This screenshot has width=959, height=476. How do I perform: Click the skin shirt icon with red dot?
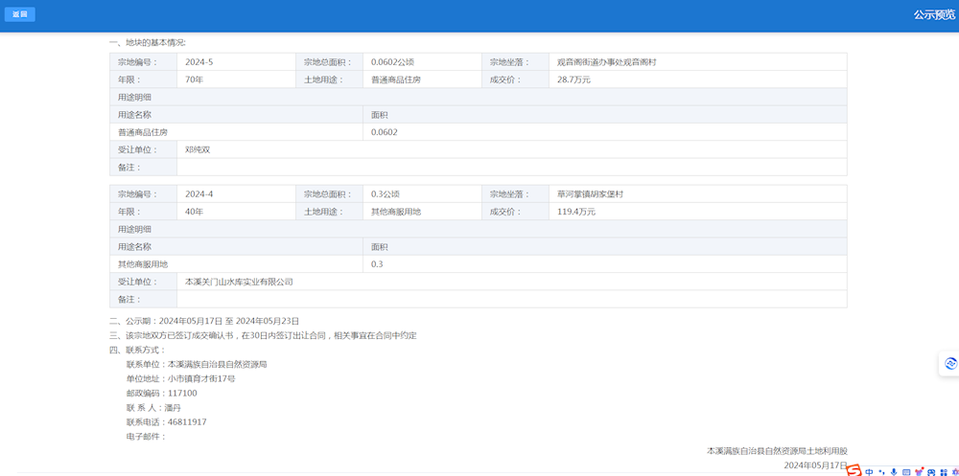[x=920, y=471]
